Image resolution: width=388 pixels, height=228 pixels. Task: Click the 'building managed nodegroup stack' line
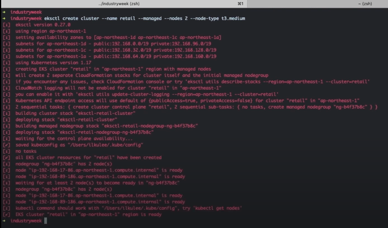(100, 126)
